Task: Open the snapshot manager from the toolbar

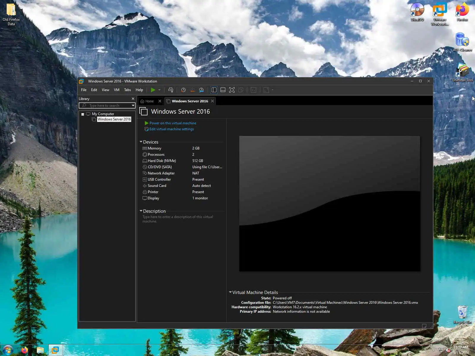Action: (x=201, y=90)
